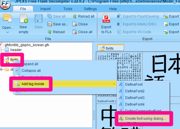Click the Save floppy disk icon

[38, 18]
